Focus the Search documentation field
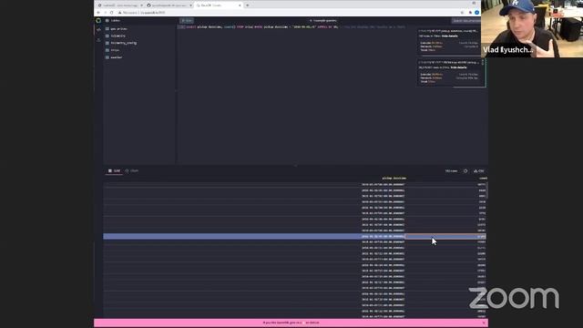The height and width of the screenshot is (328, 583). click(x=466, y=20)
